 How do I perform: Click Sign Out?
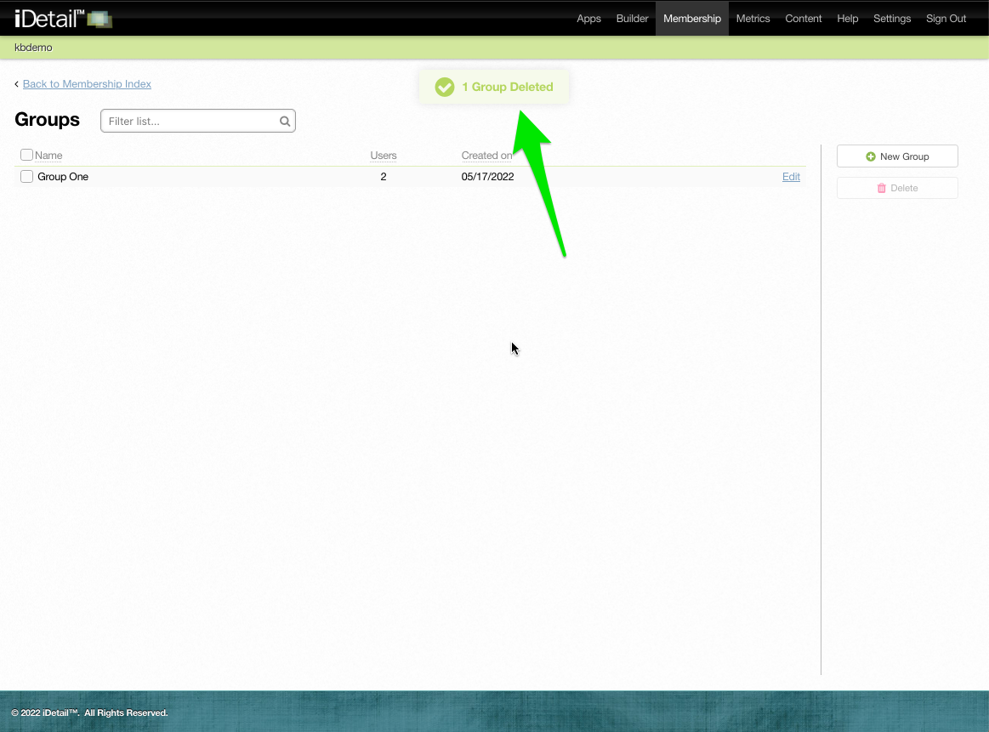coord(946,19)
